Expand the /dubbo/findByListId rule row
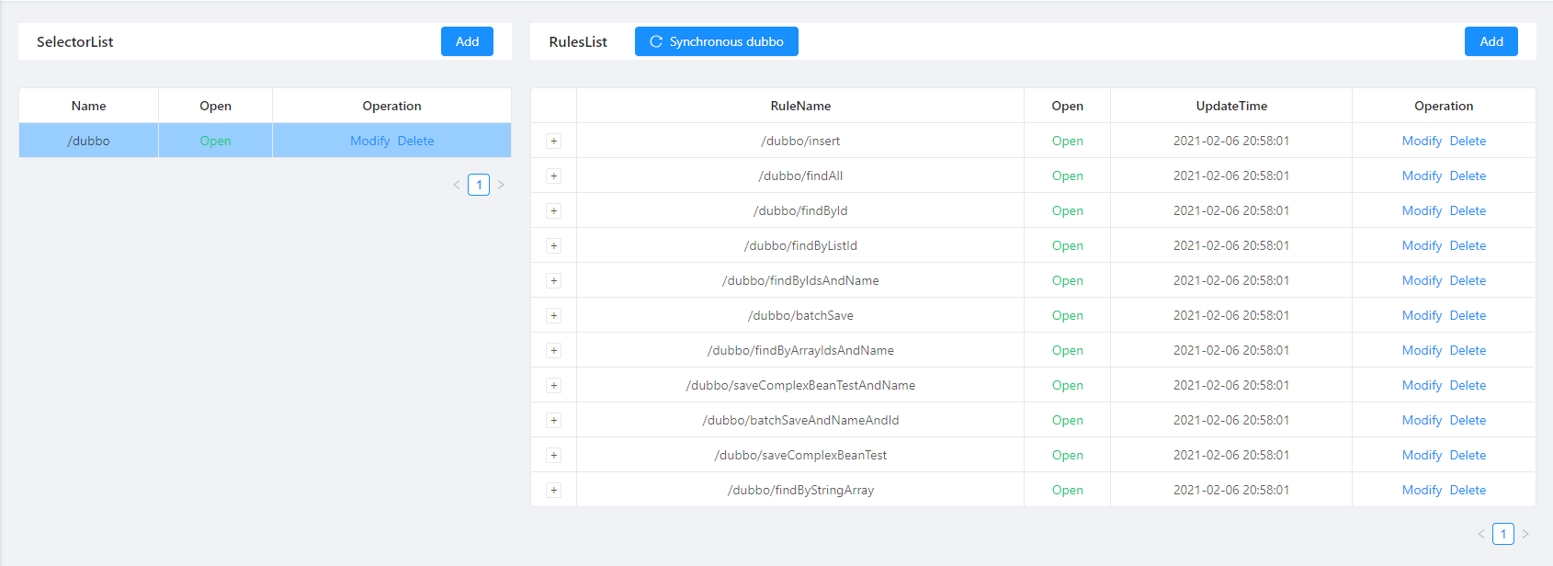This screenshot has width=1553, height=566. (553, 245)
